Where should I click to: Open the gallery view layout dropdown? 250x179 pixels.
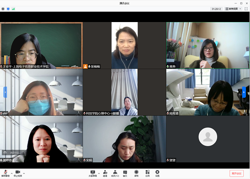click(232, 8)
